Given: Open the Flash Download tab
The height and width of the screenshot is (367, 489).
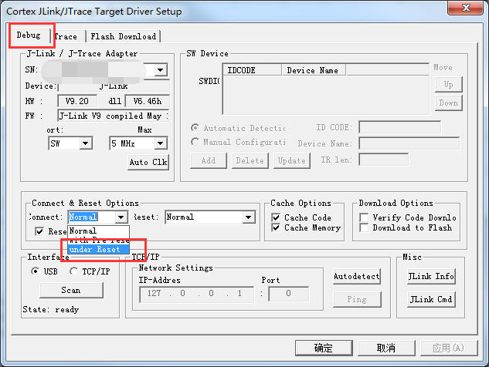Looking at the screenshot, I should point(123,36).
